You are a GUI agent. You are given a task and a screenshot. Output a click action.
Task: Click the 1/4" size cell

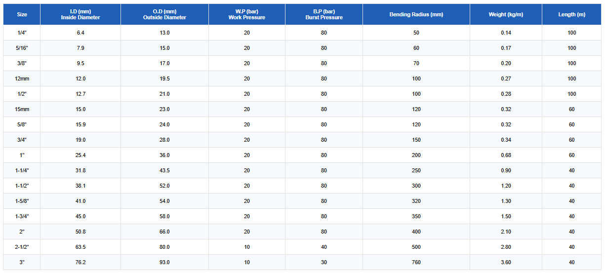click(22, 33)
